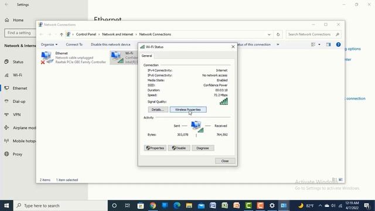Screen dimensions: 375x211
Task: Show hidden system tray icons
Action: pyautogui.click(x=320, y=206)
